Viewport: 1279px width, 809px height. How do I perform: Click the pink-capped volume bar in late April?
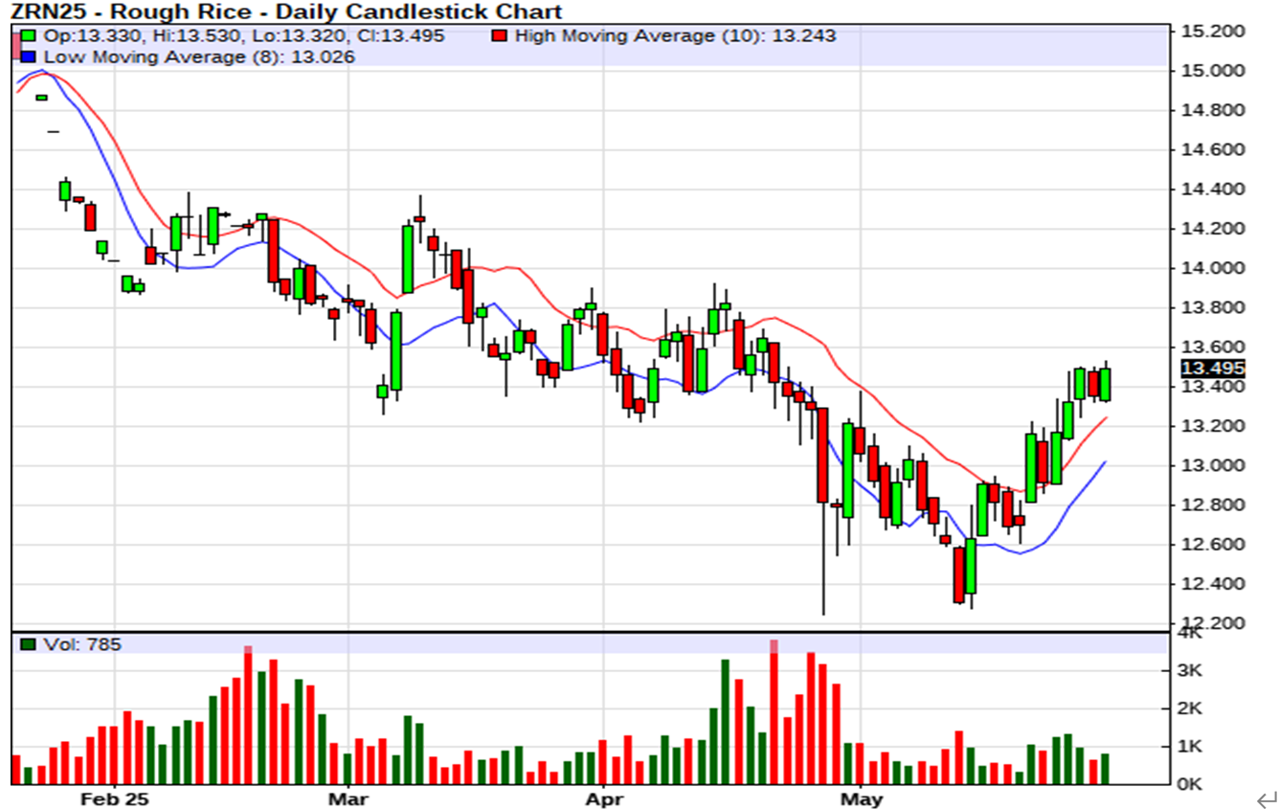point(774,710)
